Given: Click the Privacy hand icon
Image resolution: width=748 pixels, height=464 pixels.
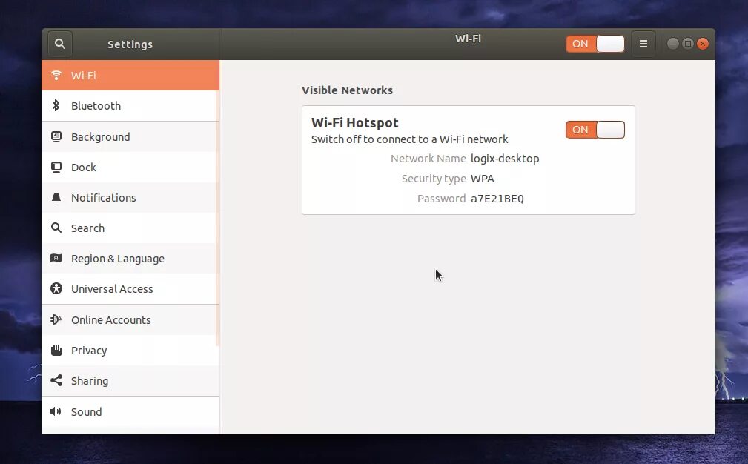Looking at the screenshot, I should click(x=56, y=350).
